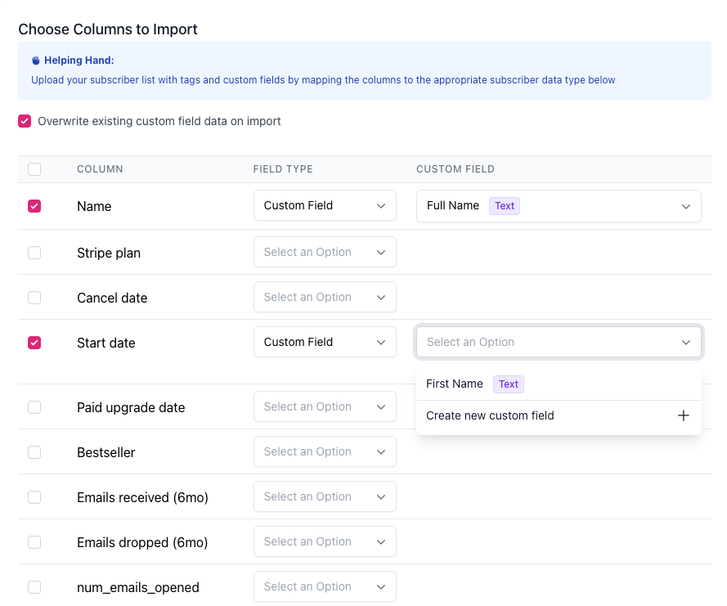Open num_emails_opened field type dropdown
Screen dimensions: 727x606
point(325,586)
